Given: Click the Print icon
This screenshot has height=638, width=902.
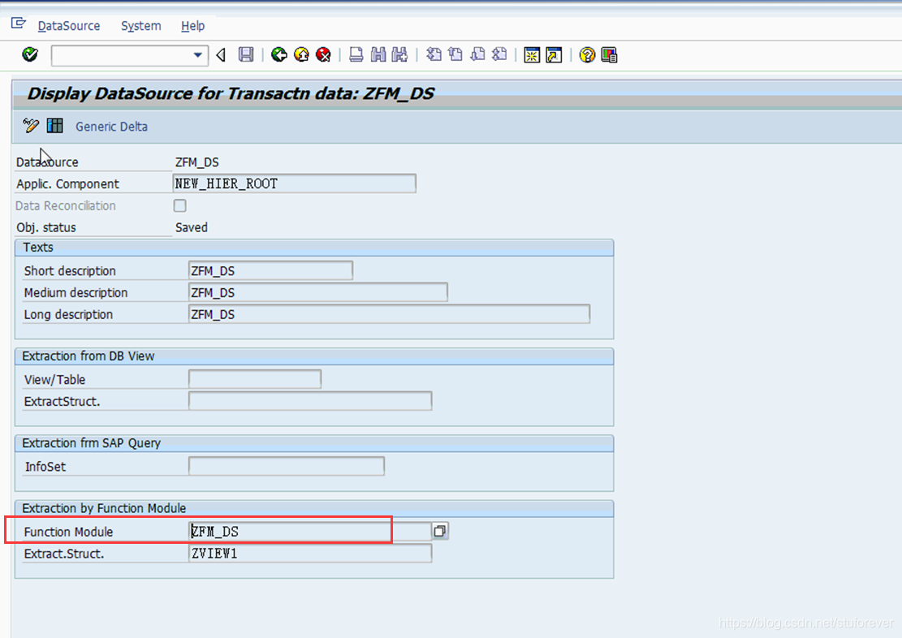Looking at the screenshot, I should [356, 54].
